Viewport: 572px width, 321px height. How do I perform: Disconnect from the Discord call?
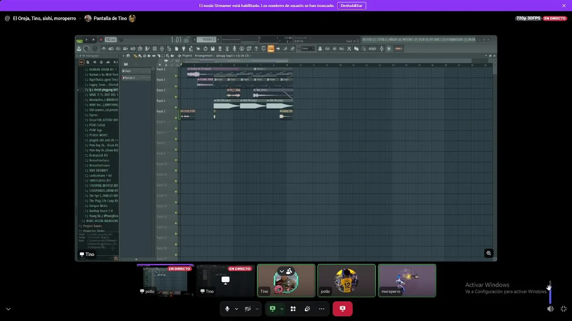click(342, 309)
